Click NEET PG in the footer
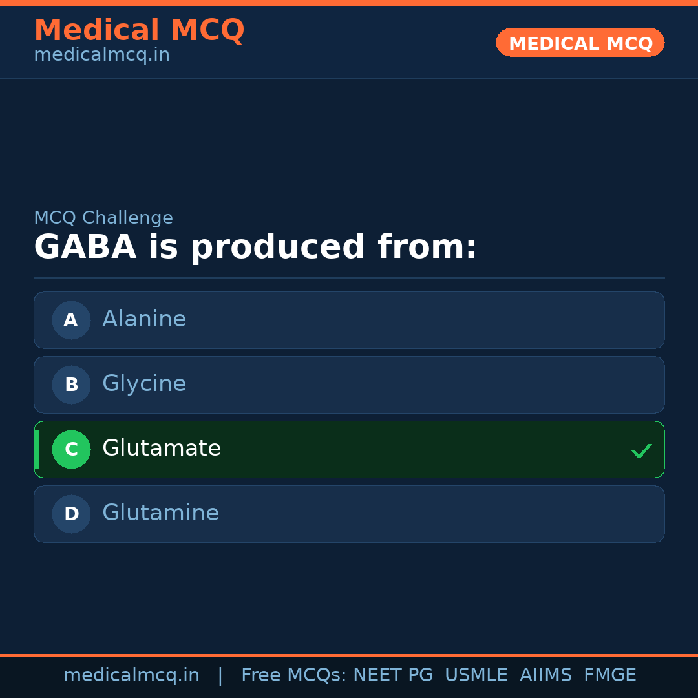Image resolution: width=698 pixels, height=698 pixels. pos(393,675)
